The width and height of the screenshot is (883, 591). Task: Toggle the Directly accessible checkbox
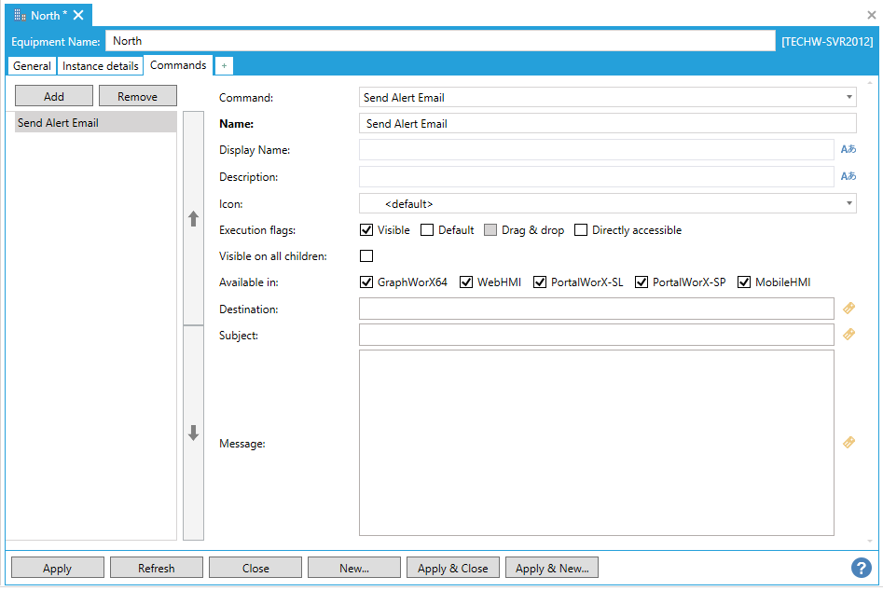581,230
